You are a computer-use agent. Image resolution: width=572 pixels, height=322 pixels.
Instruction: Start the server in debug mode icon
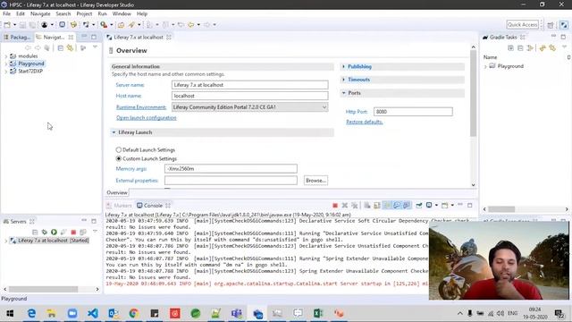coord(45,232)
